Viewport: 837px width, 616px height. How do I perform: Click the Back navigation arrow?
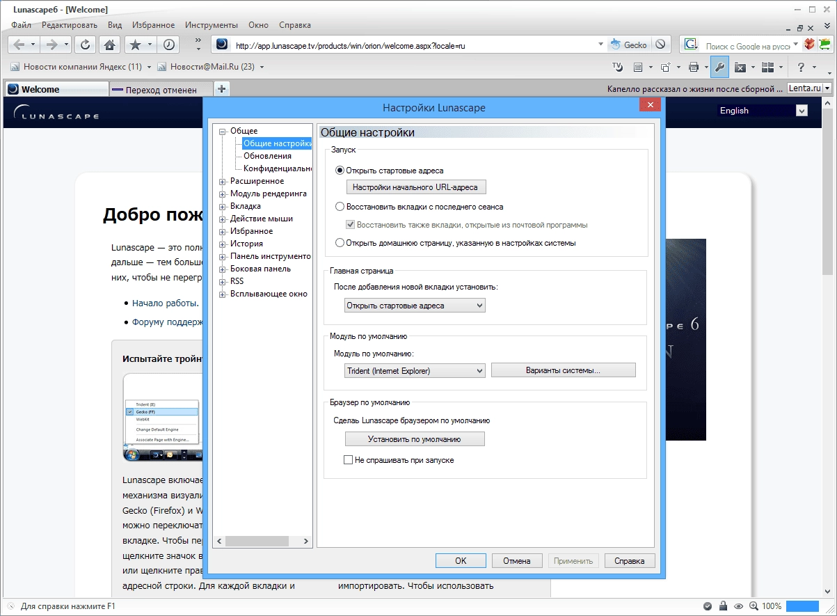[x=19, y=45]
